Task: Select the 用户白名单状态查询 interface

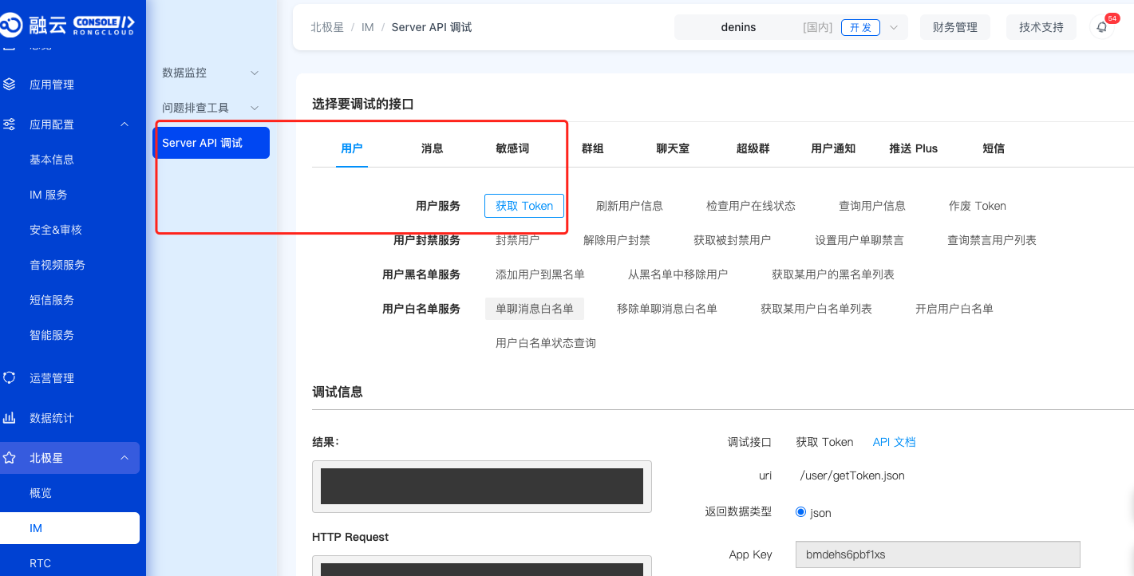Action: [546, 343]
